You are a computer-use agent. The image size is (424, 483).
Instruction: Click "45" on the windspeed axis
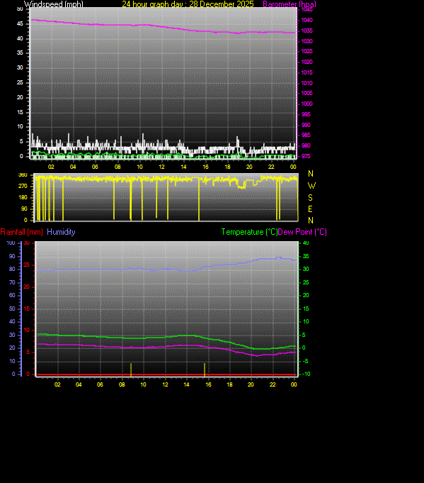click(20, 23)
